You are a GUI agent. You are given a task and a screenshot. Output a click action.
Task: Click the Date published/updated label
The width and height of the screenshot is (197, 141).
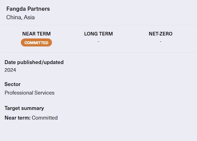(x=34, y=62)
